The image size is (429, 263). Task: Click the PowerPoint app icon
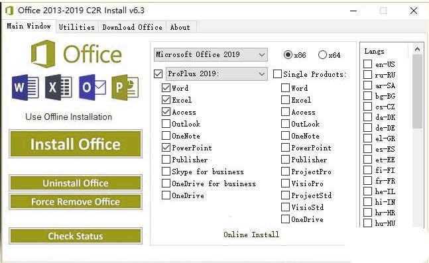pyautogui.click(x=125, y=87)
